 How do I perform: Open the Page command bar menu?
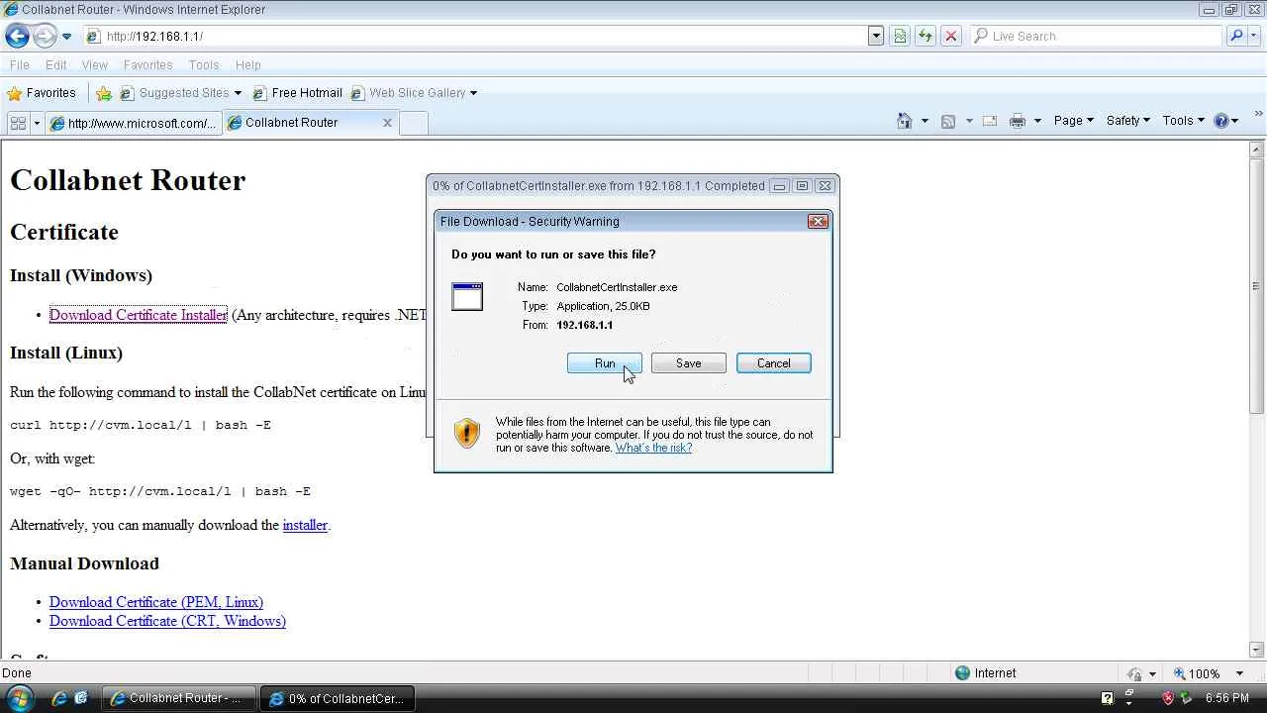(x=1073, y=121)
